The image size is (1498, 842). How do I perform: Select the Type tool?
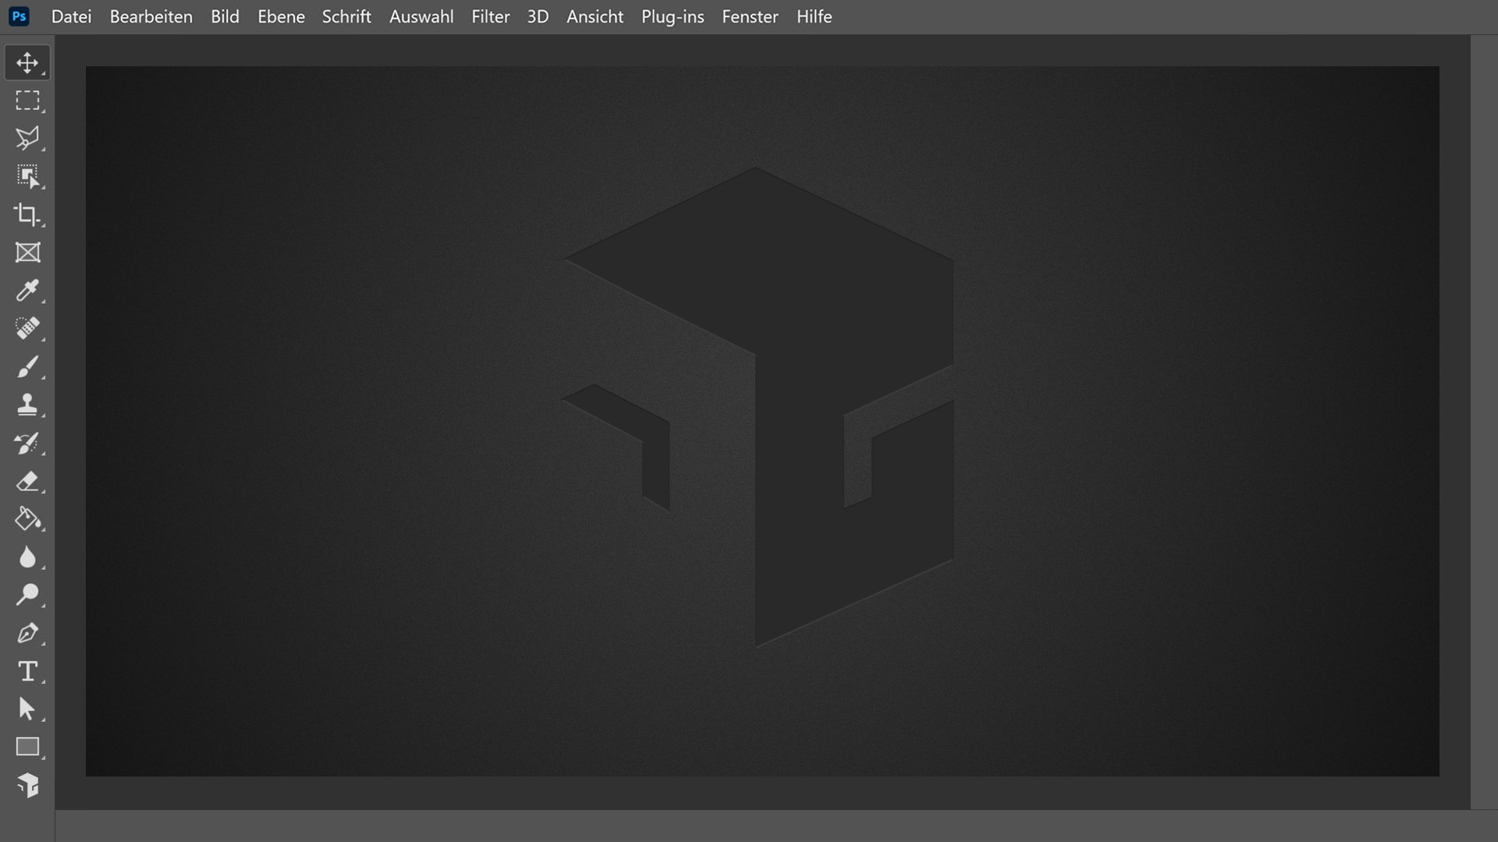[27, 671]
